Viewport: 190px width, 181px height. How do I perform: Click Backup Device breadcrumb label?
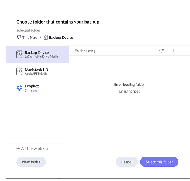[61, 38]
